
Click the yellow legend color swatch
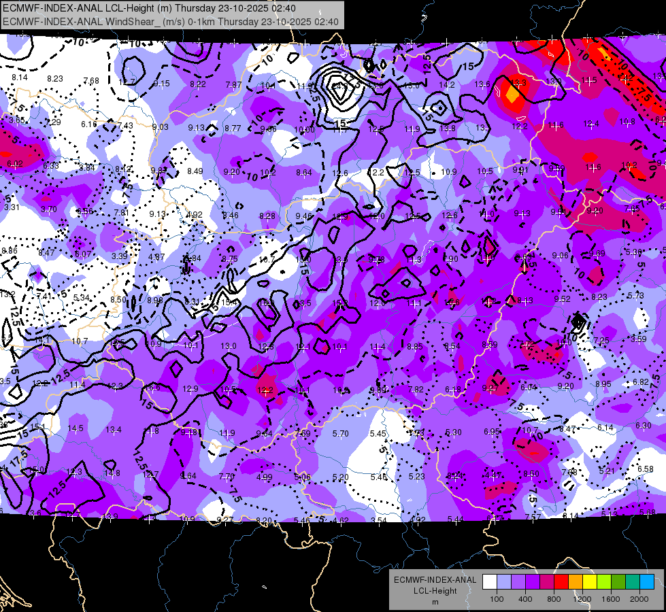click(590, 582)
